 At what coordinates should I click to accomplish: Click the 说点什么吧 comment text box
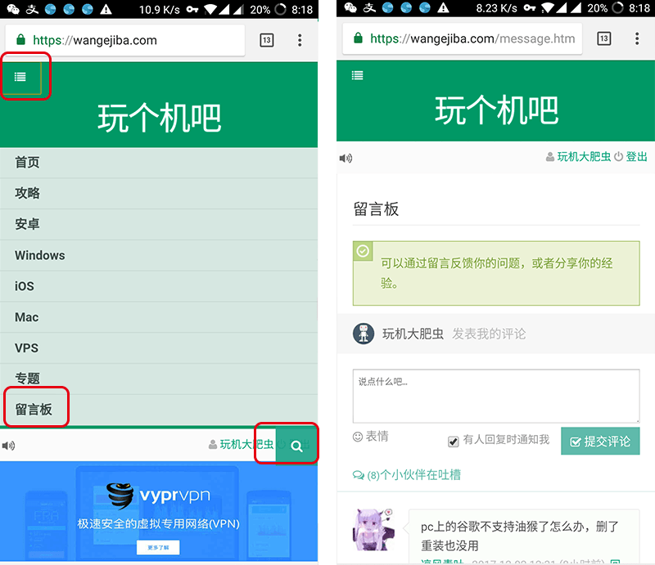coord(495,396)
